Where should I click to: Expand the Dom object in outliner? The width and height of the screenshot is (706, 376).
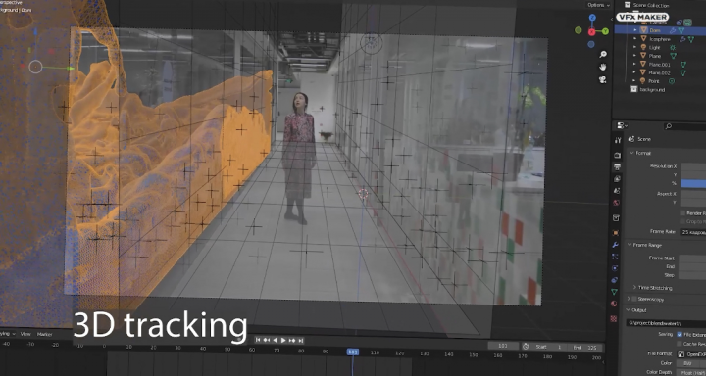coord(635,30)
